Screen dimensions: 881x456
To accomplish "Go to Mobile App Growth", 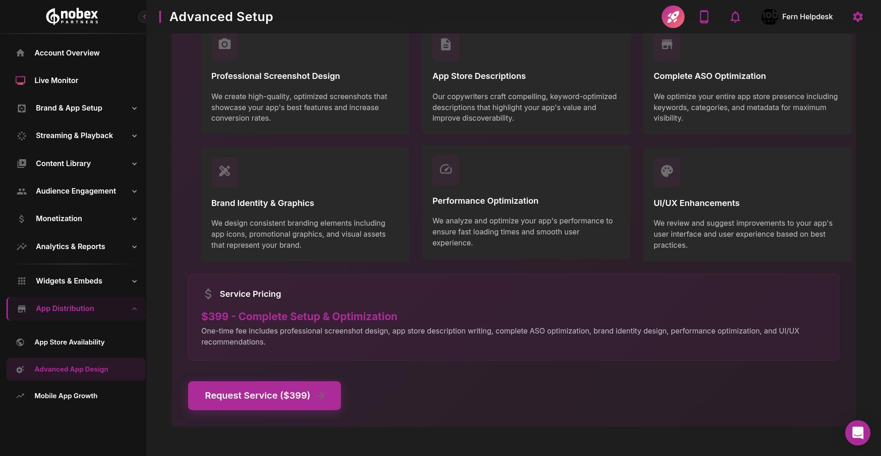I will coord(66,395).
